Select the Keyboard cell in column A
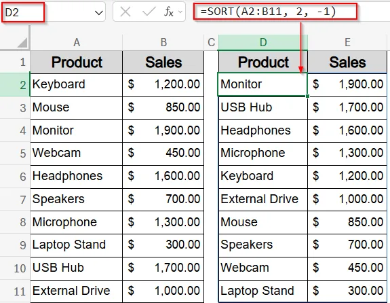 [x=77, y=85]
